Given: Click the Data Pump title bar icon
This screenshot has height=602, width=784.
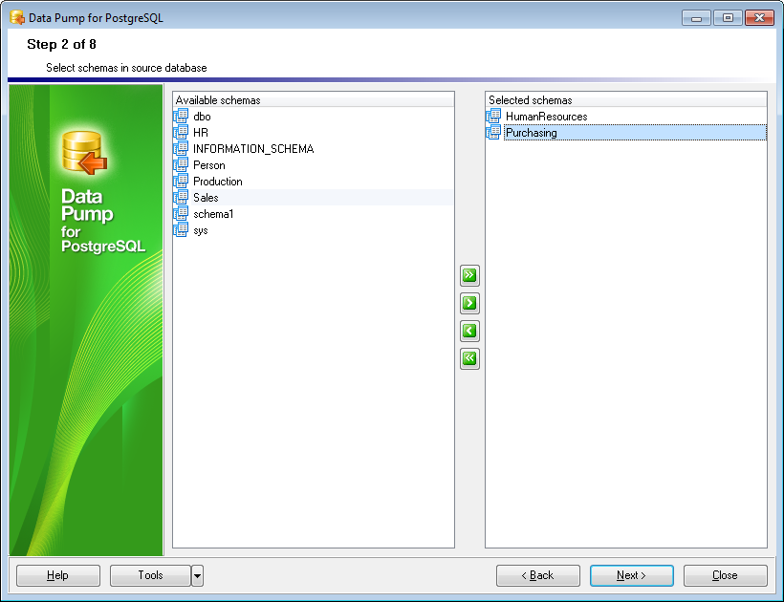Looking at the screenshot, I should point(17,17).
